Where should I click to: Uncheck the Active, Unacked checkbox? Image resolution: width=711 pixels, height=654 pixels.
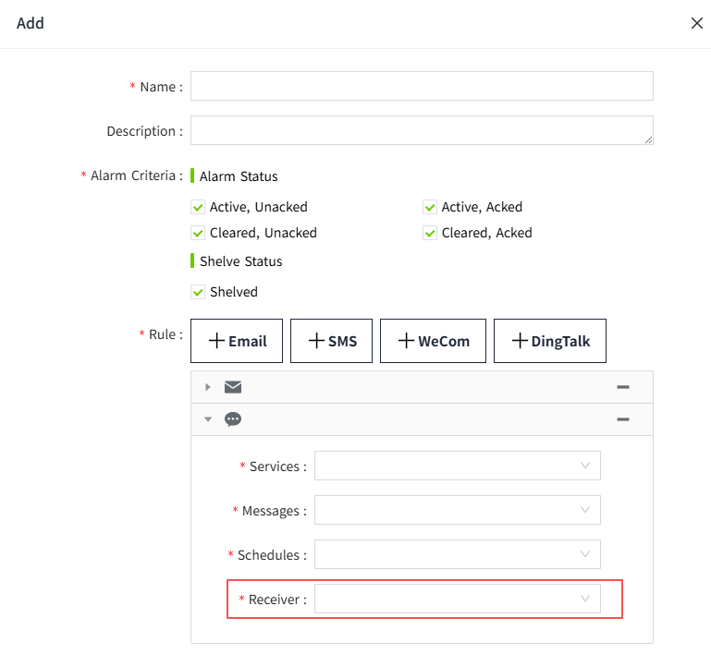click(x=198, y=207)
